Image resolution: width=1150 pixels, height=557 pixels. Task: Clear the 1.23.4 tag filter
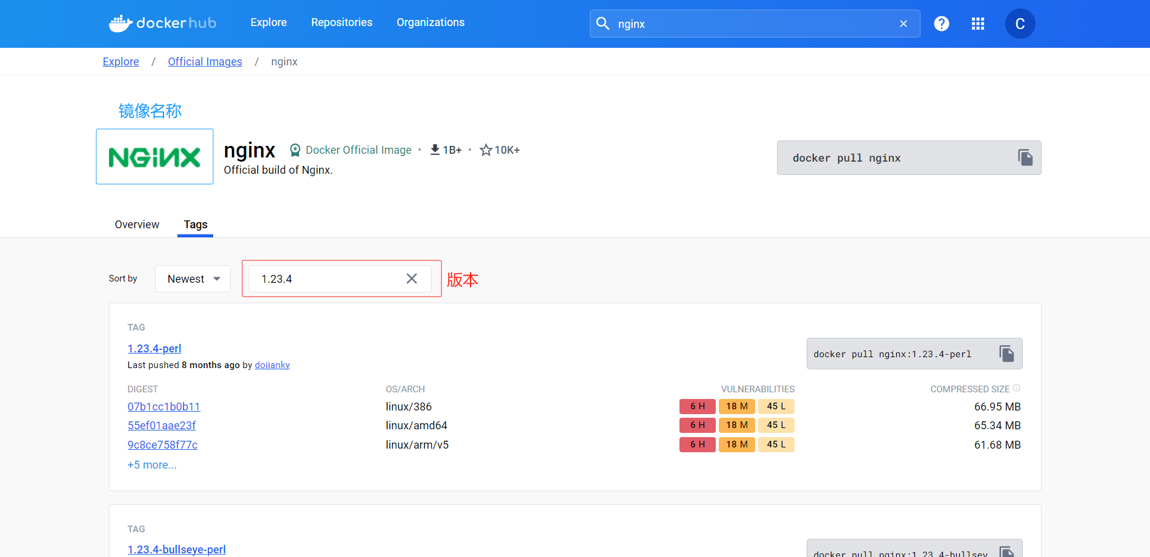(x=412, y=278)
